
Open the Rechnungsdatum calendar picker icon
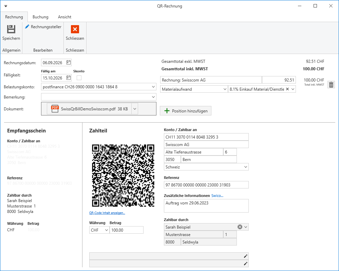click(x=69, y=62)
